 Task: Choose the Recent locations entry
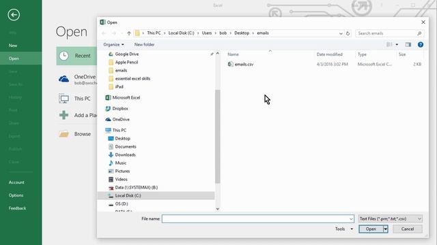point(76,56)
